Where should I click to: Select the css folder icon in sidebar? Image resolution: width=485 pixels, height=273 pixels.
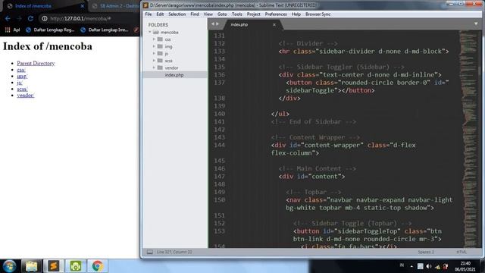160,39
